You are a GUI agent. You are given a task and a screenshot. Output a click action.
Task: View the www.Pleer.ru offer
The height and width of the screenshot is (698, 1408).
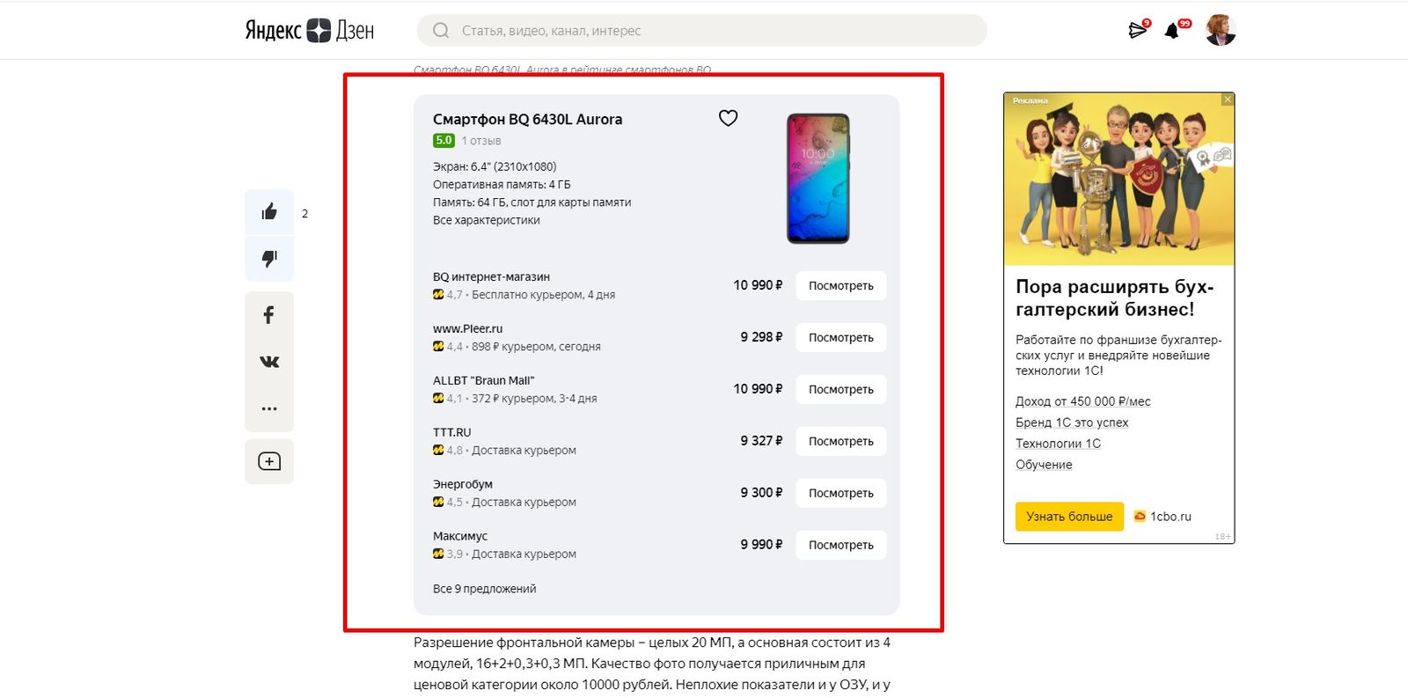click(840, 337)
